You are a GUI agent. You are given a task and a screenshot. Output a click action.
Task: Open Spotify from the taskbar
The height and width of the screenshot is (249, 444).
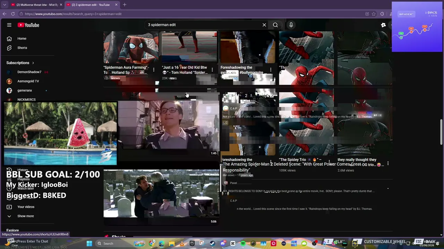coord(243,243)
